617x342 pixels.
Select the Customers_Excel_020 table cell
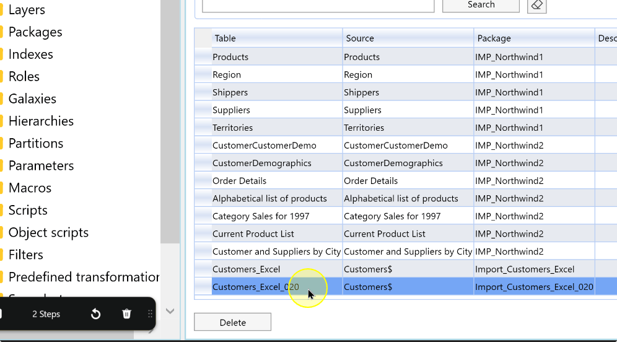(277, 287)
